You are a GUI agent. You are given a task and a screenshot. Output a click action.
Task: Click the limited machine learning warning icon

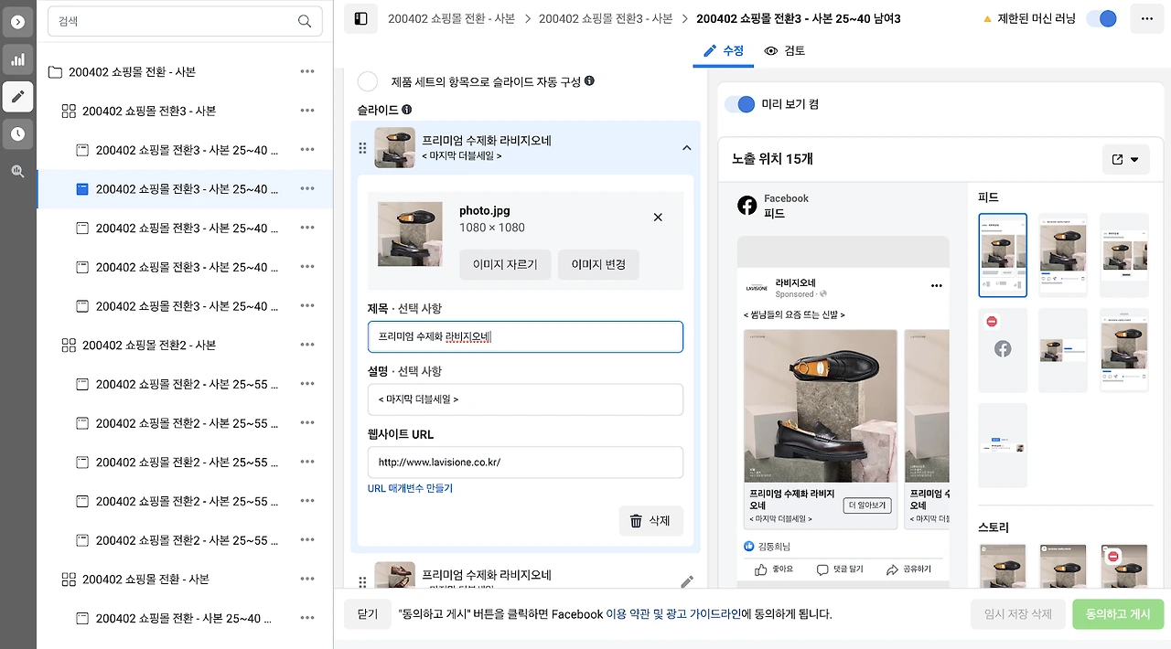[x=986, y=18]
